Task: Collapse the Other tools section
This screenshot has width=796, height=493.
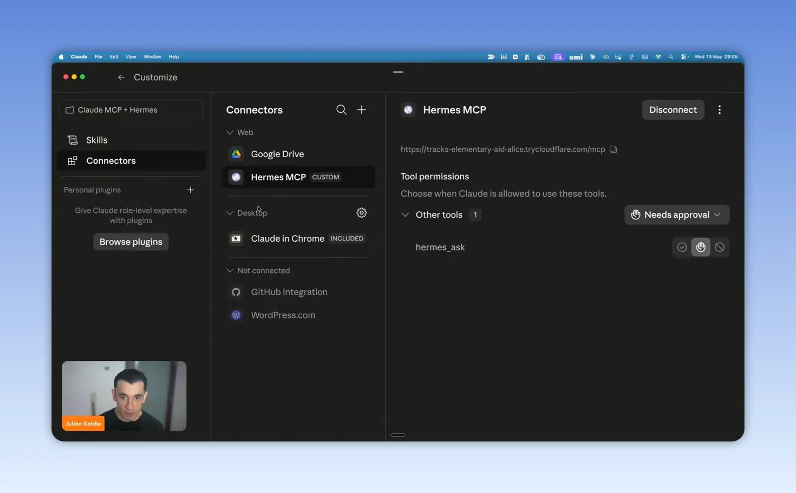Action: click(405, 215)
